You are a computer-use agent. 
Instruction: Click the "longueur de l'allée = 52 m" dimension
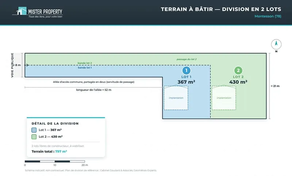(94, 90)
